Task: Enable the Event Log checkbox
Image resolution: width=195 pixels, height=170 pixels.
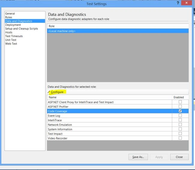Action: pyautogui.click(x=180, y=116)
